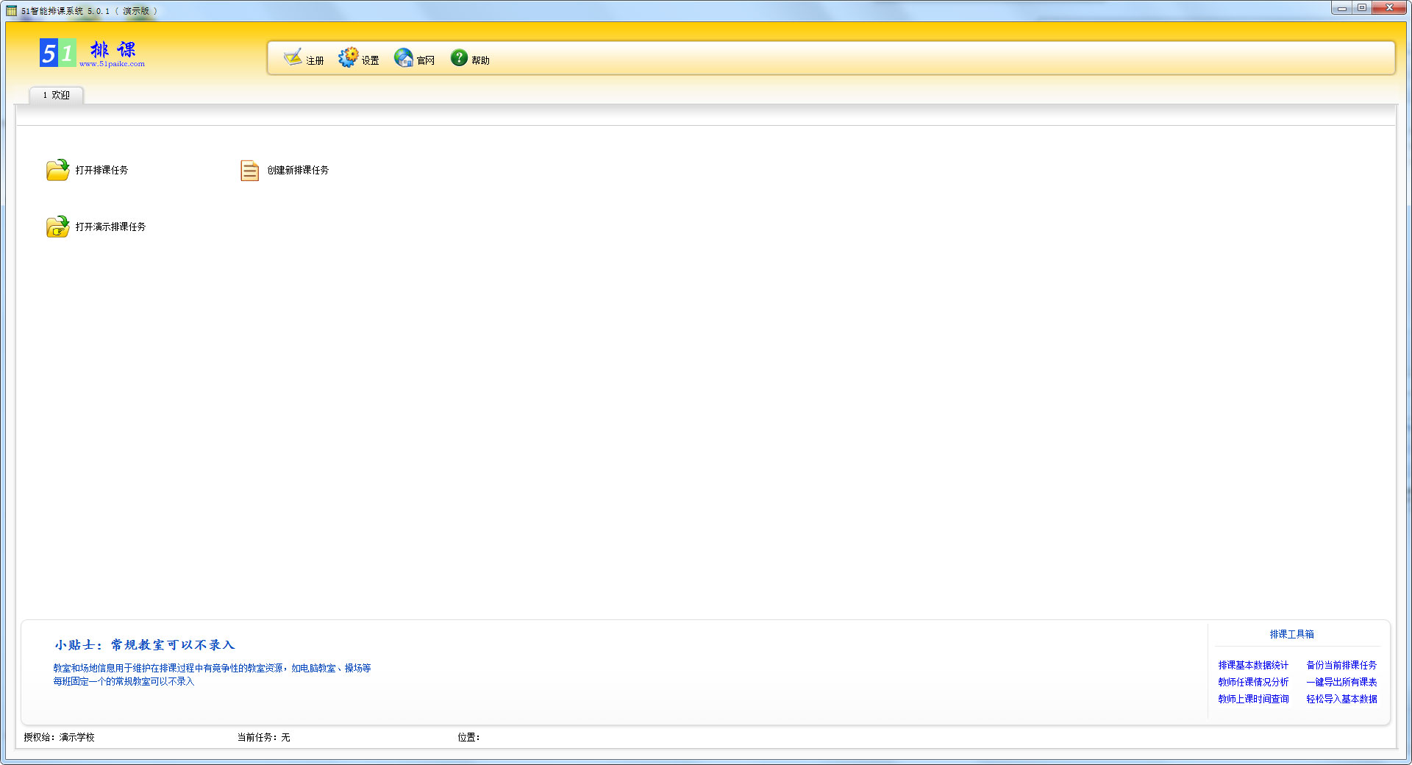Click tip text line about 教室和场地信息

coord(212,668)
